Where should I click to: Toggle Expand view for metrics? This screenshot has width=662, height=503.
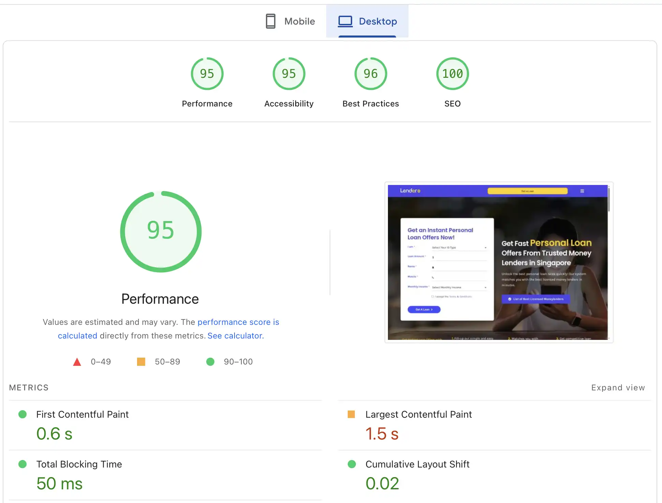coord(618,388)
